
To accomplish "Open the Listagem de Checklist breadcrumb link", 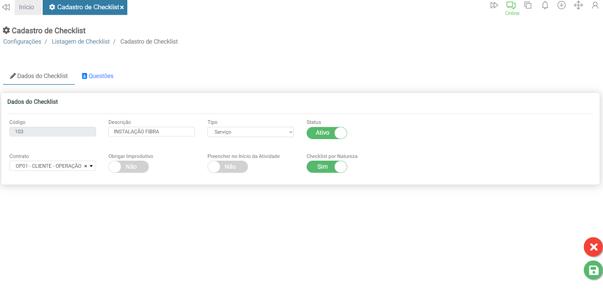I will (81, 41).
